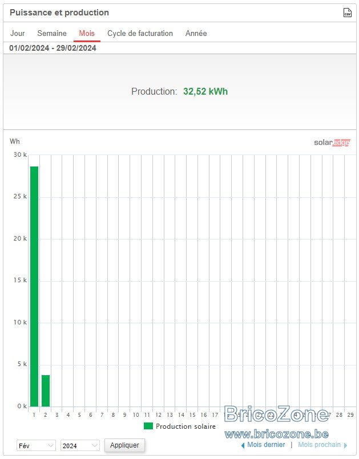The height and width of the screenshot is (459, 359).
Task: Select the Mois tab
Action: click(x=87, y=34)
